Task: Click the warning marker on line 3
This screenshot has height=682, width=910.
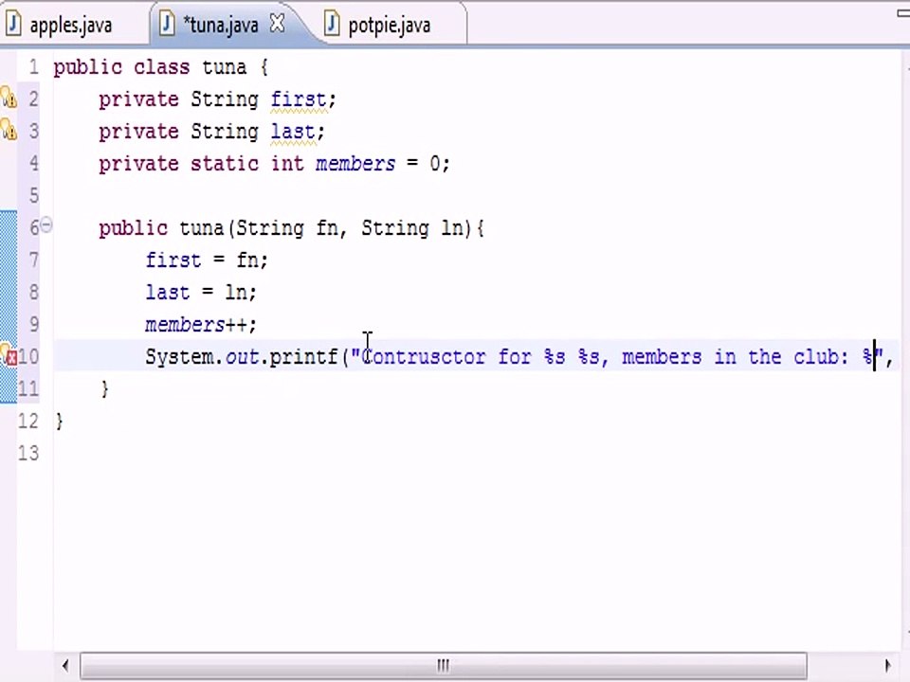Action: [9, 130]
